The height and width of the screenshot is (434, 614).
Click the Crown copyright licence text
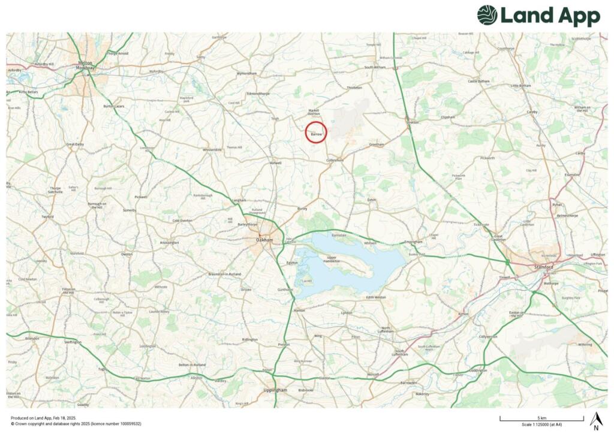pos(76,424)
